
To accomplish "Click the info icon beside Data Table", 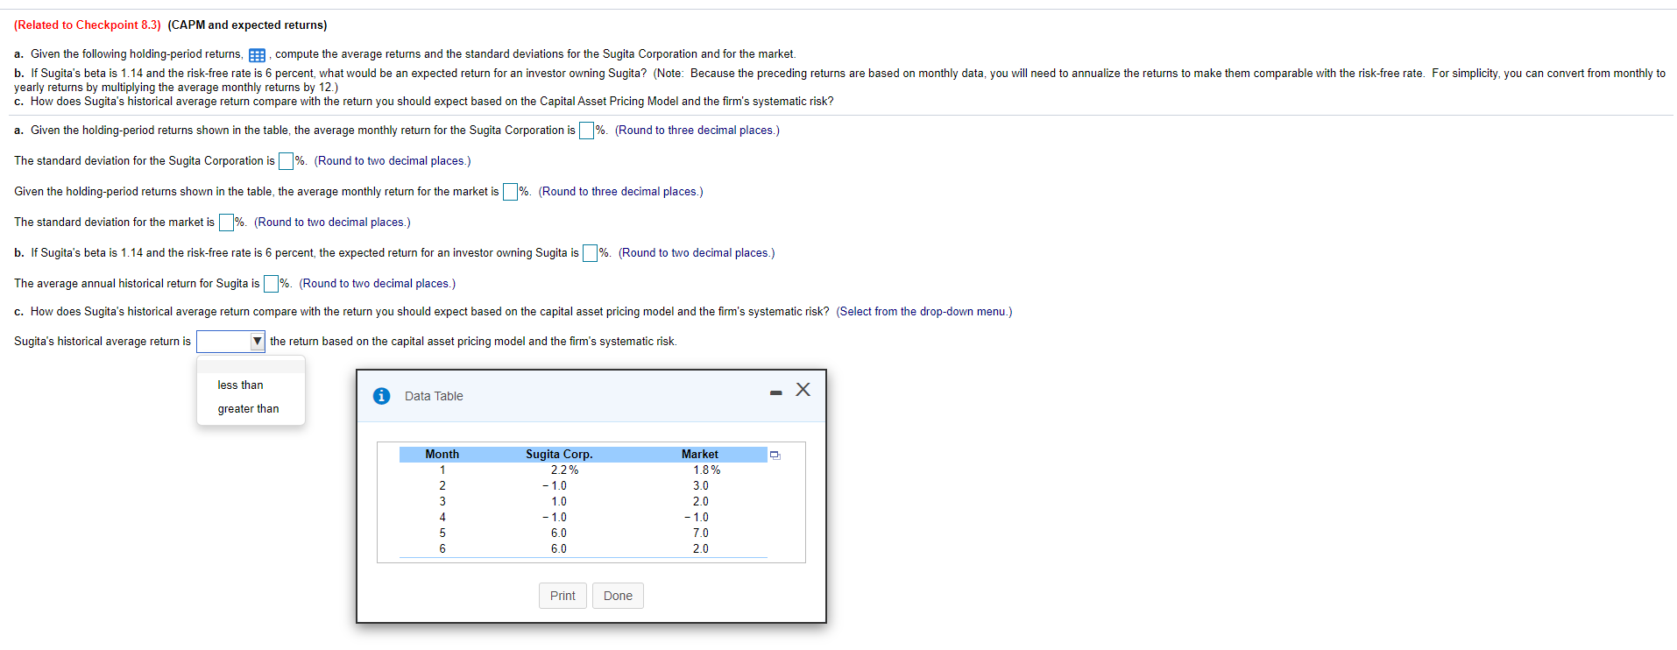I will (381, 396).
